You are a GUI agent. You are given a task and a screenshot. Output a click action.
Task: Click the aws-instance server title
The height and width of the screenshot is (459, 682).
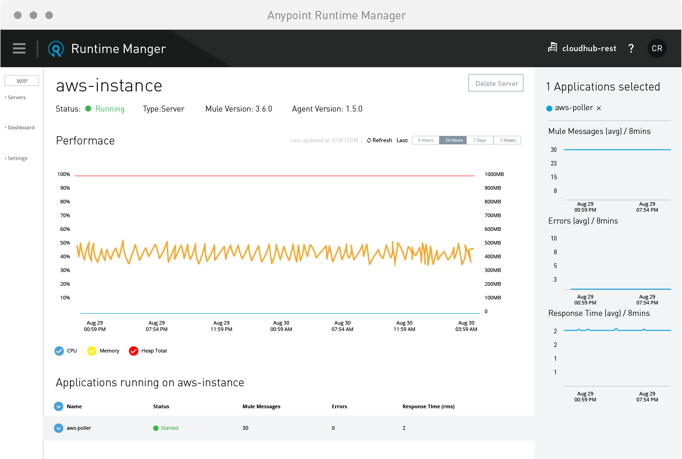(109, 86)
